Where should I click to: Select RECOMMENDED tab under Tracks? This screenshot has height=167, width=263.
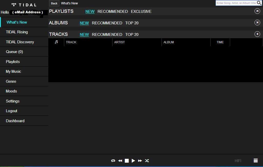point(107,35)
